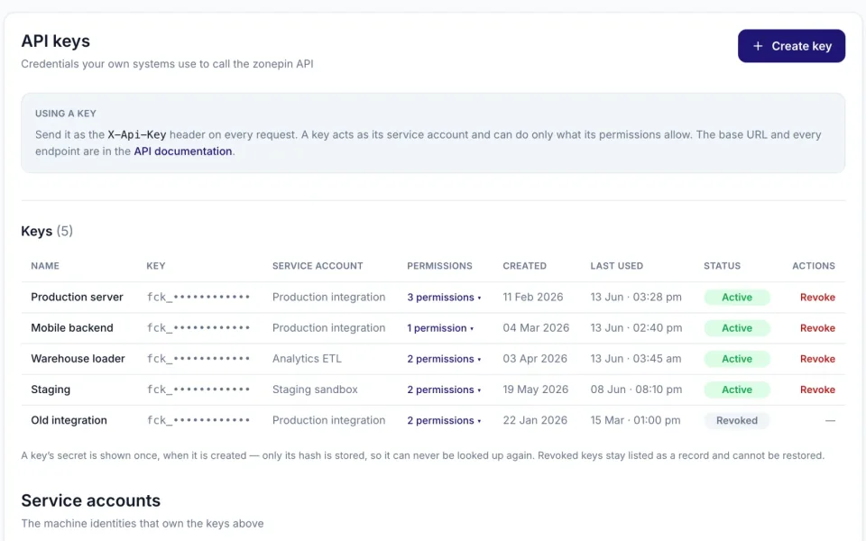Revoke the Mobile backend key
This screenshot has width=866, height=541.
pos(817,328)
